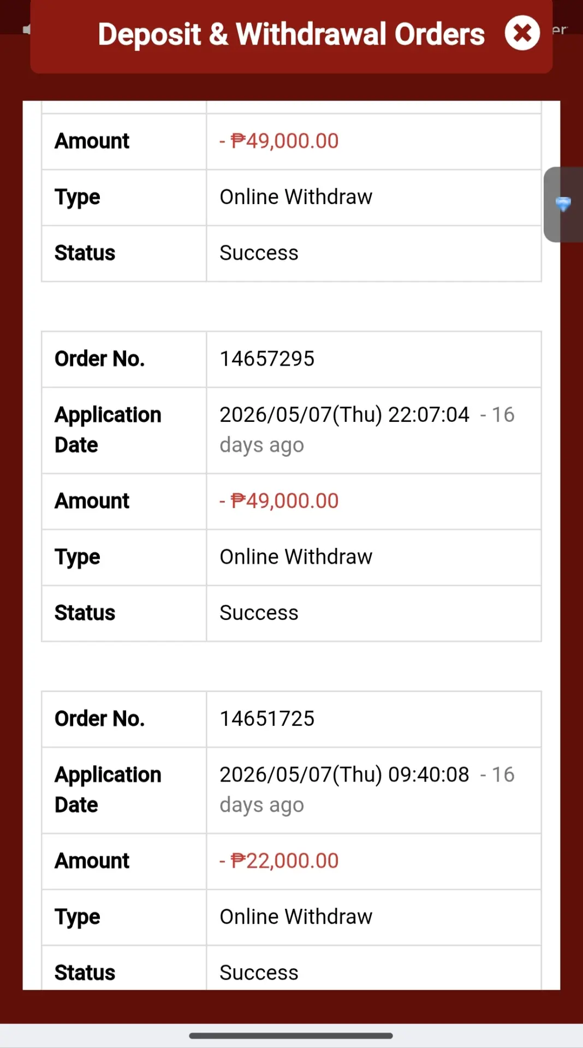Select order number 14651725

267,718
